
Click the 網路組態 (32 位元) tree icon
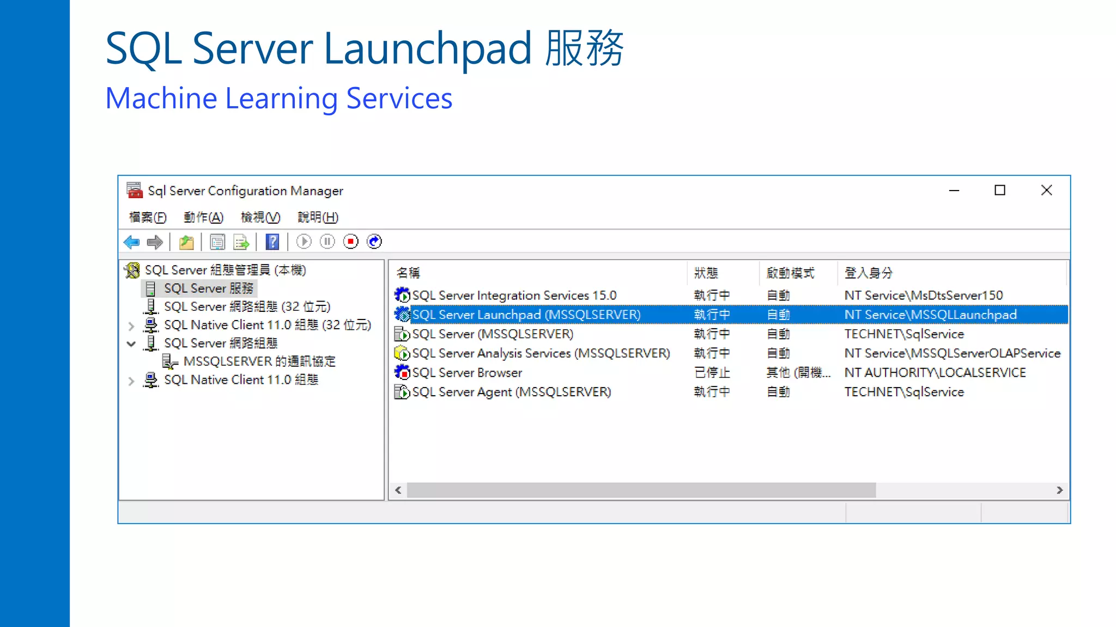pos(151,306)
